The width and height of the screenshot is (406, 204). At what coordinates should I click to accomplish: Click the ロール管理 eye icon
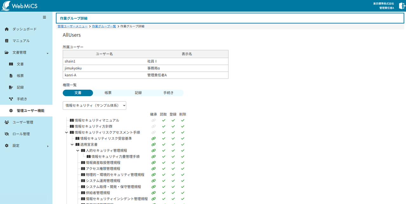pyautogui.click(x=7, y=134)
